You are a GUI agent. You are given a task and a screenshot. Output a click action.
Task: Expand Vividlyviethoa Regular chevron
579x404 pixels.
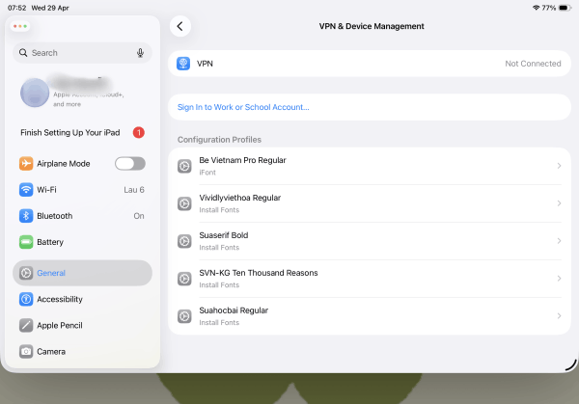click(559, 203)
